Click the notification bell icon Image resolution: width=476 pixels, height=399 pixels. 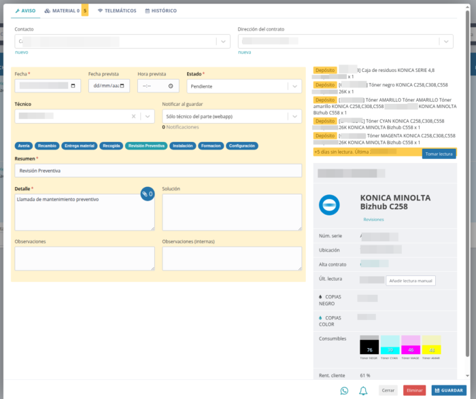coord(363,391)
